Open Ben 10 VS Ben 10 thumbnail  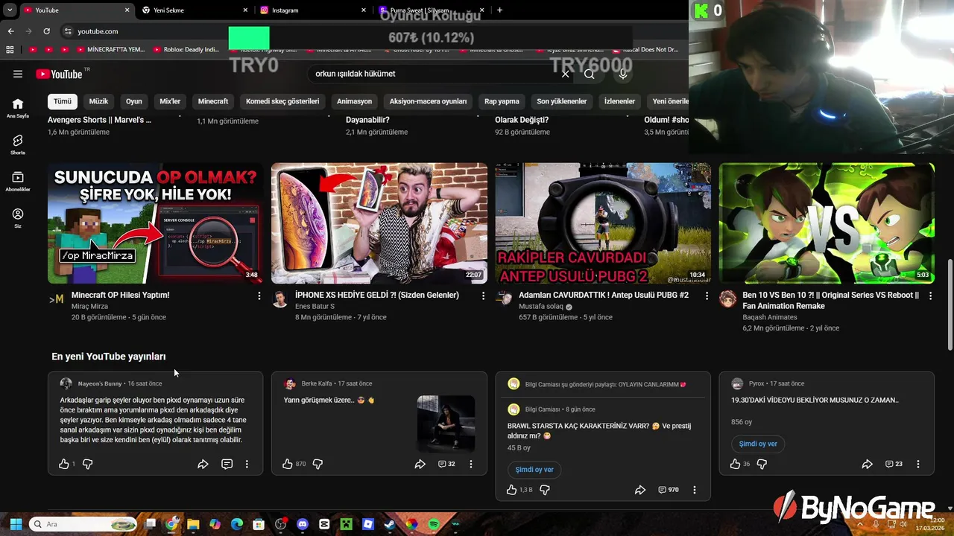click(827, 223)
